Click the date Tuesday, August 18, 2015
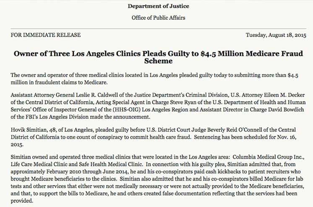 tap(276, 35)
